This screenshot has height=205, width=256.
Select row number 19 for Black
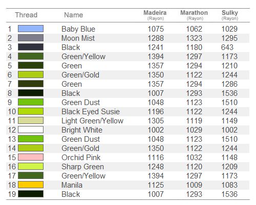tap(12, 194)
